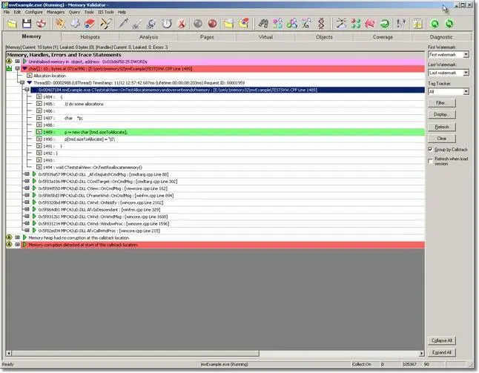The height and width of the screenshot is (373, 479).
Task: Click the floppy disk save icon
Action: (x=27, y=24)
